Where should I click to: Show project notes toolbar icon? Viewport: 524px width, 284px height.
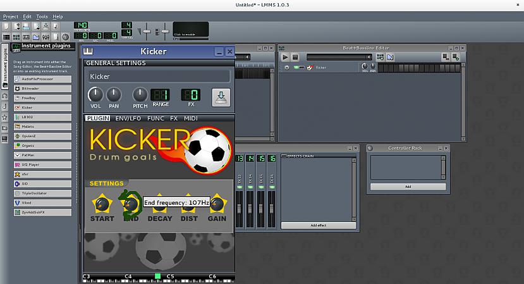click(x=56, y=37)
